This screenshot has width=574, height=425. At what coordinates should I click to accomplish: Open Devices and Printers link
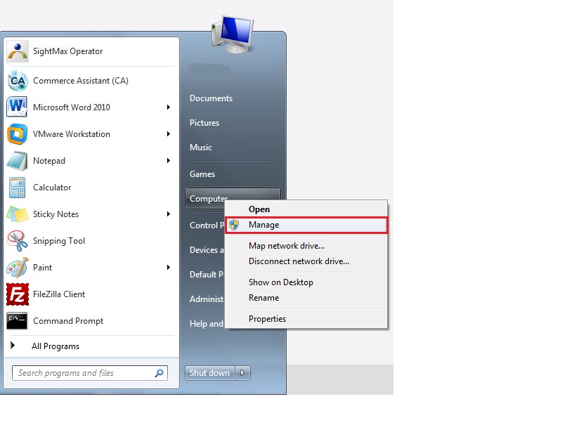coord(207,250)
